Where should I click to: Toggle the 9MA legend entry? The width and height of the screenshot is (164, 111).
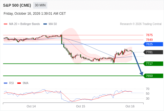pos(23,83)
